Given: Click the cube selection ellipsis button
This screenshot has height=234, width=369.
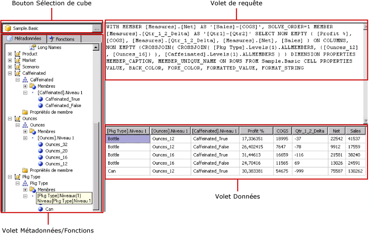Looking at the screenshot, I should point(97,28).
